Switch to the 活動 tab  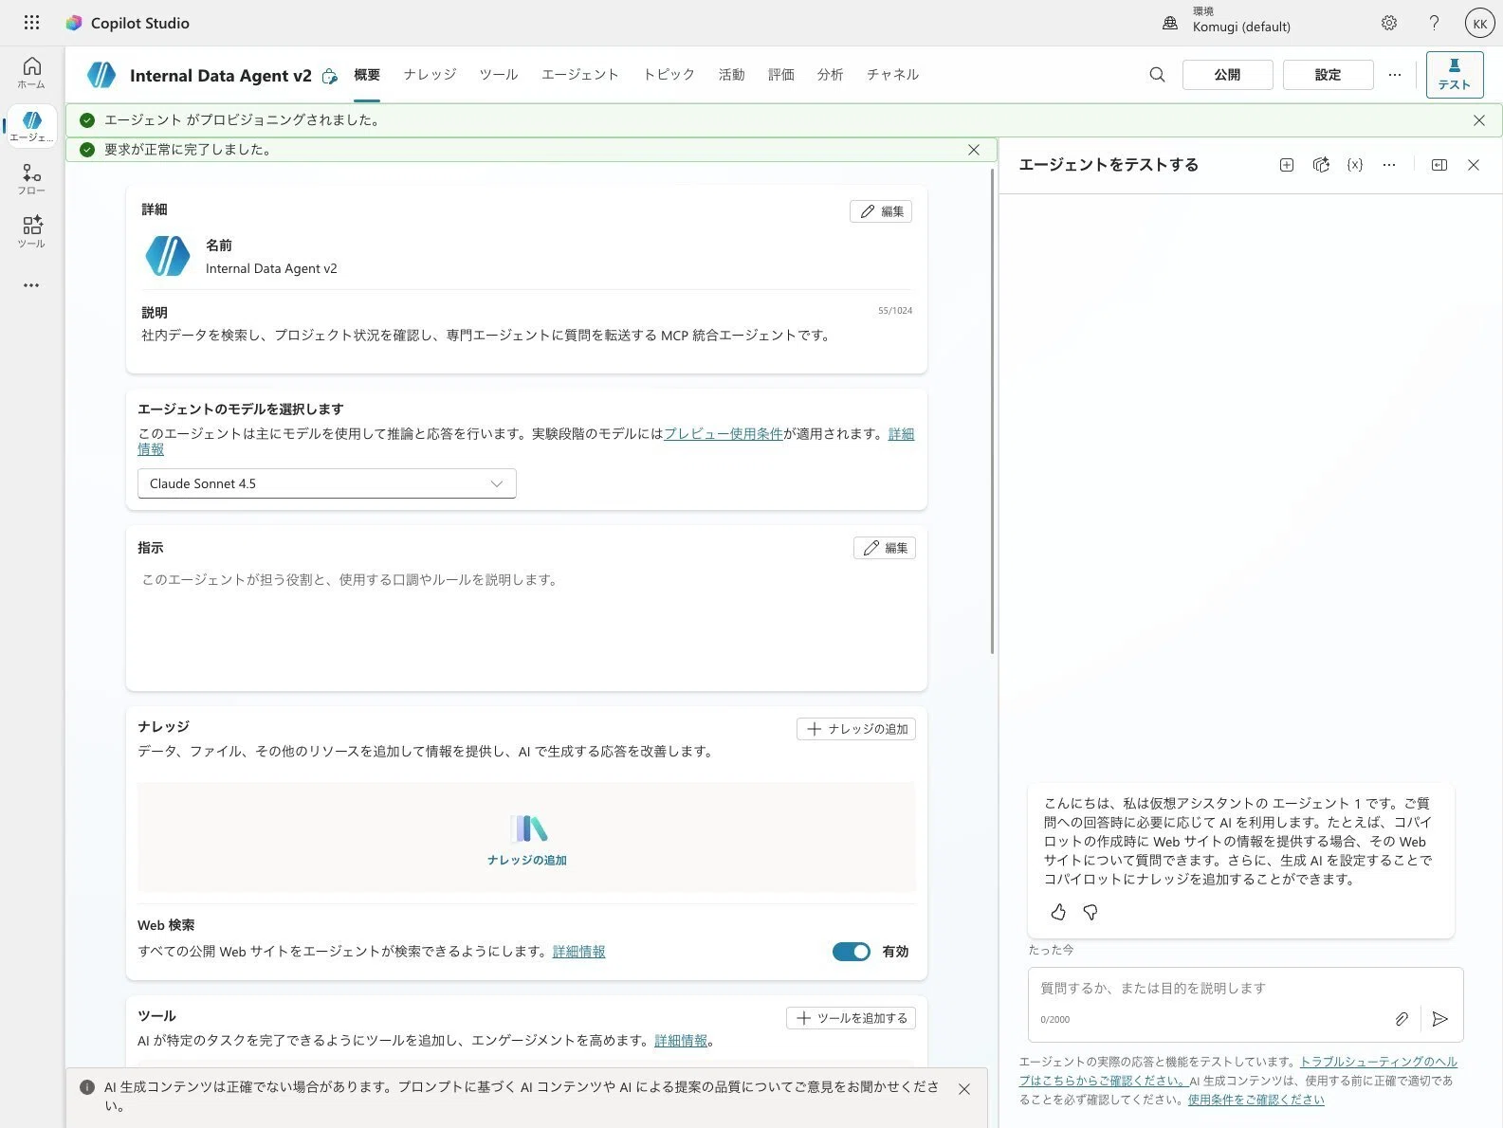(x=731, y=75)
